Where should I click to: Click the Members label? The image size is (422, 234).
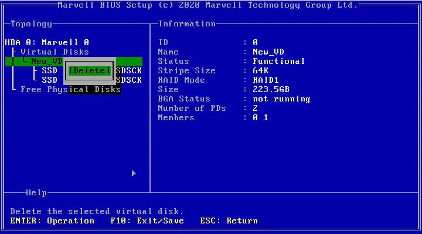coord(176,118)
